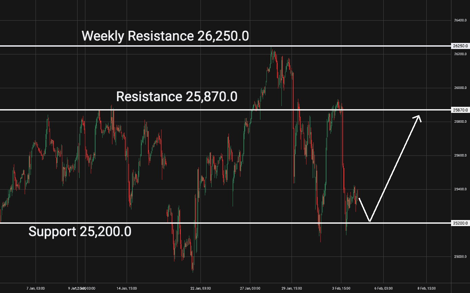
Task: Click the bottom vertex of the white projection line
Action: pos(370,221)
